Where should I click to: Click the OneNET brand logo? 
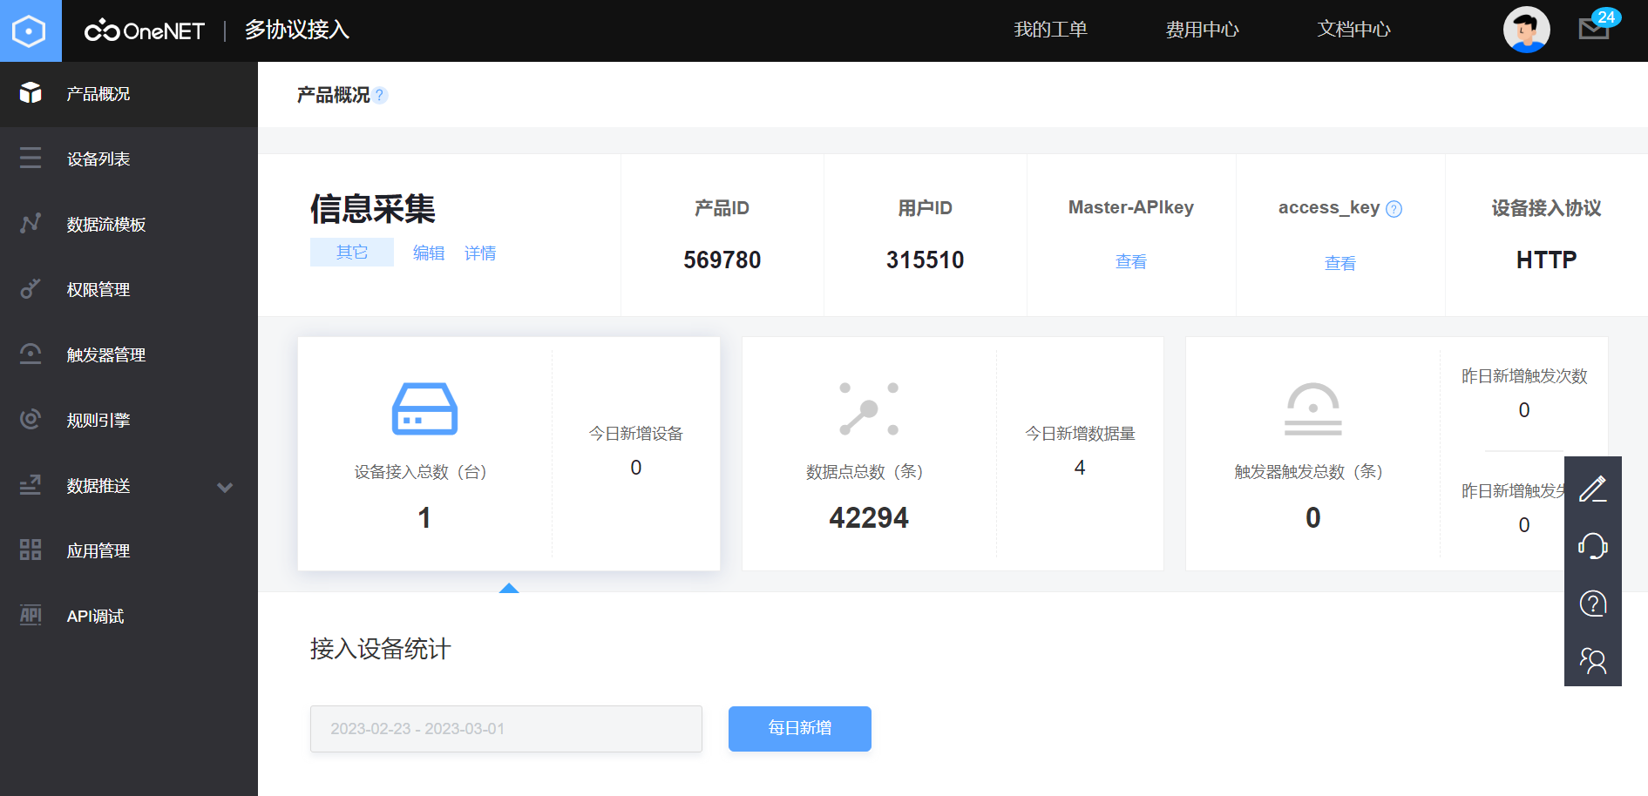click(145, 30)
